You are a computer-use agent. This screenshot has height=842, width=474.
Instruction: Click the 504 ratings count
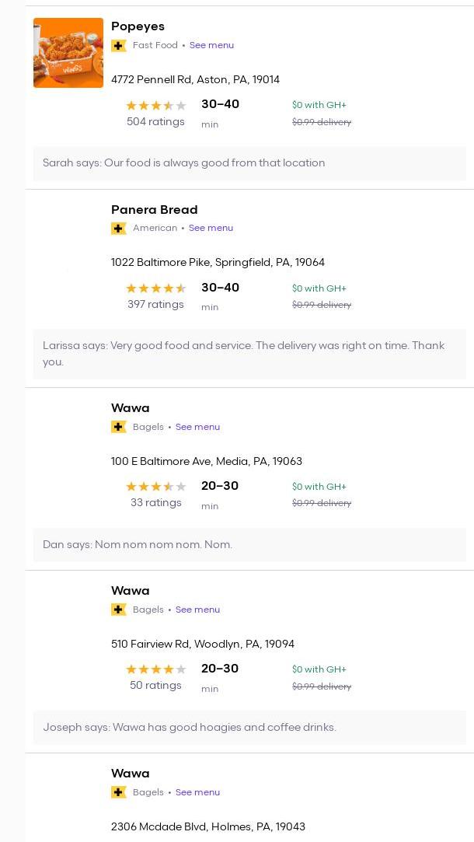tap(155, 121)
